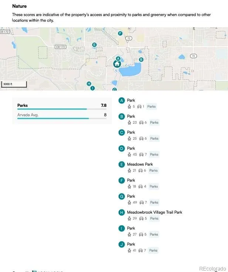The image size is (228, 272).
Task: Click the Nature section heading
Action: click(x=19, y=6)
